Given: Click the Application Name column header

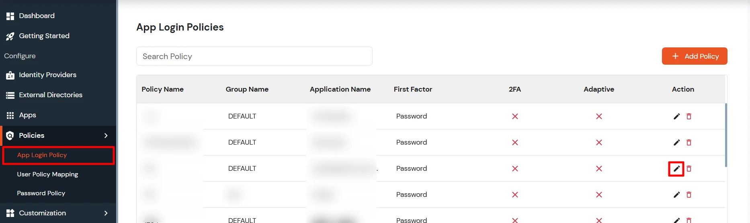Looking at the screenshot, I should 340,89.
